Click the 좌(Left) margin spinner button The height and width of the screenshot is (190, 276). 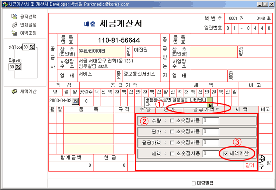point(18,67)
